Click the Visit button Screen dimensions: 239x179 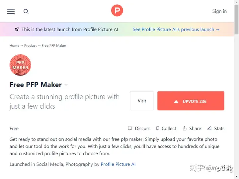point(142,101)
